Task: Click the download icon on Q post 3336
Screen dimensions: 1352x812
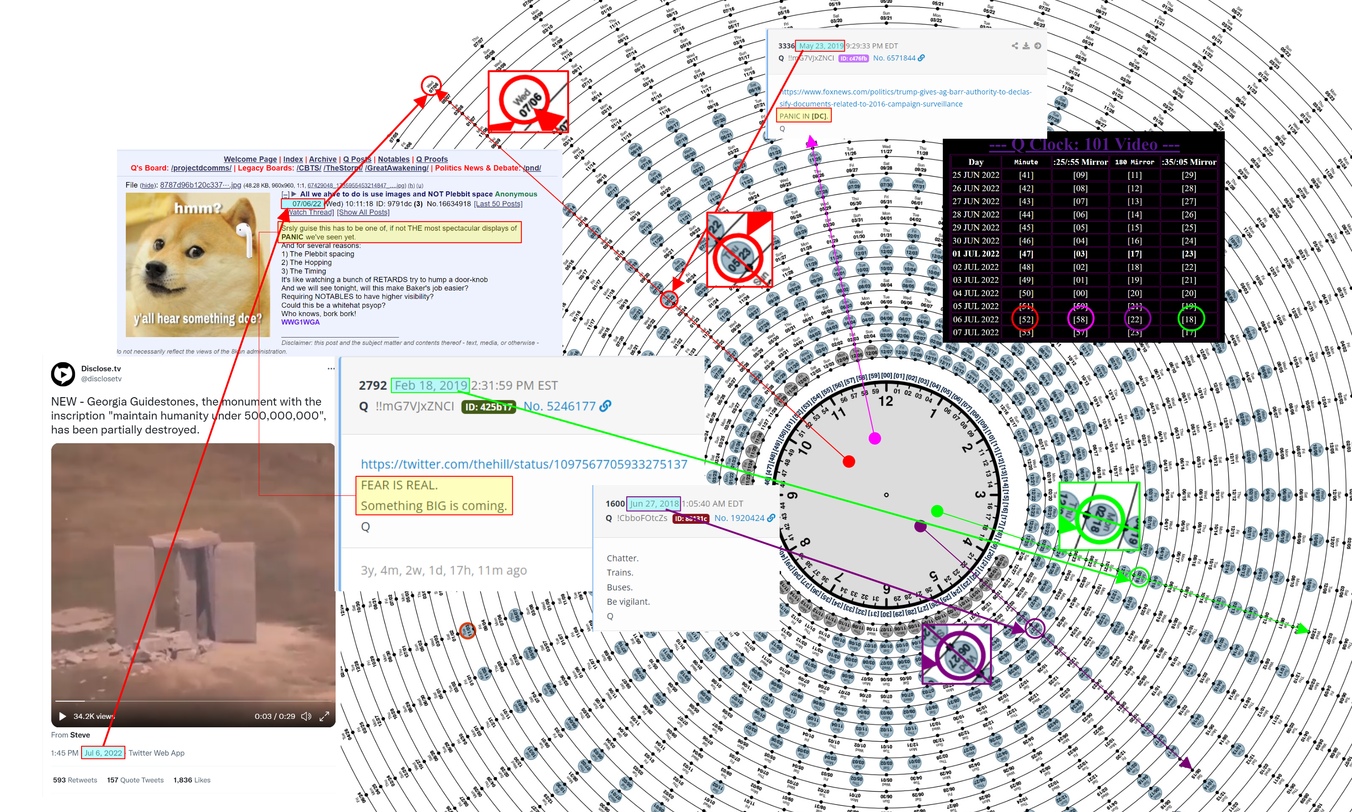Action: (x=1026, y=46)
